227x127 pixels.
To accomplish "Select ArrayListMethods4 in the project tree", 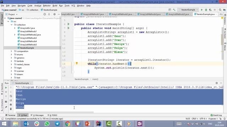I will pos(28,41).
